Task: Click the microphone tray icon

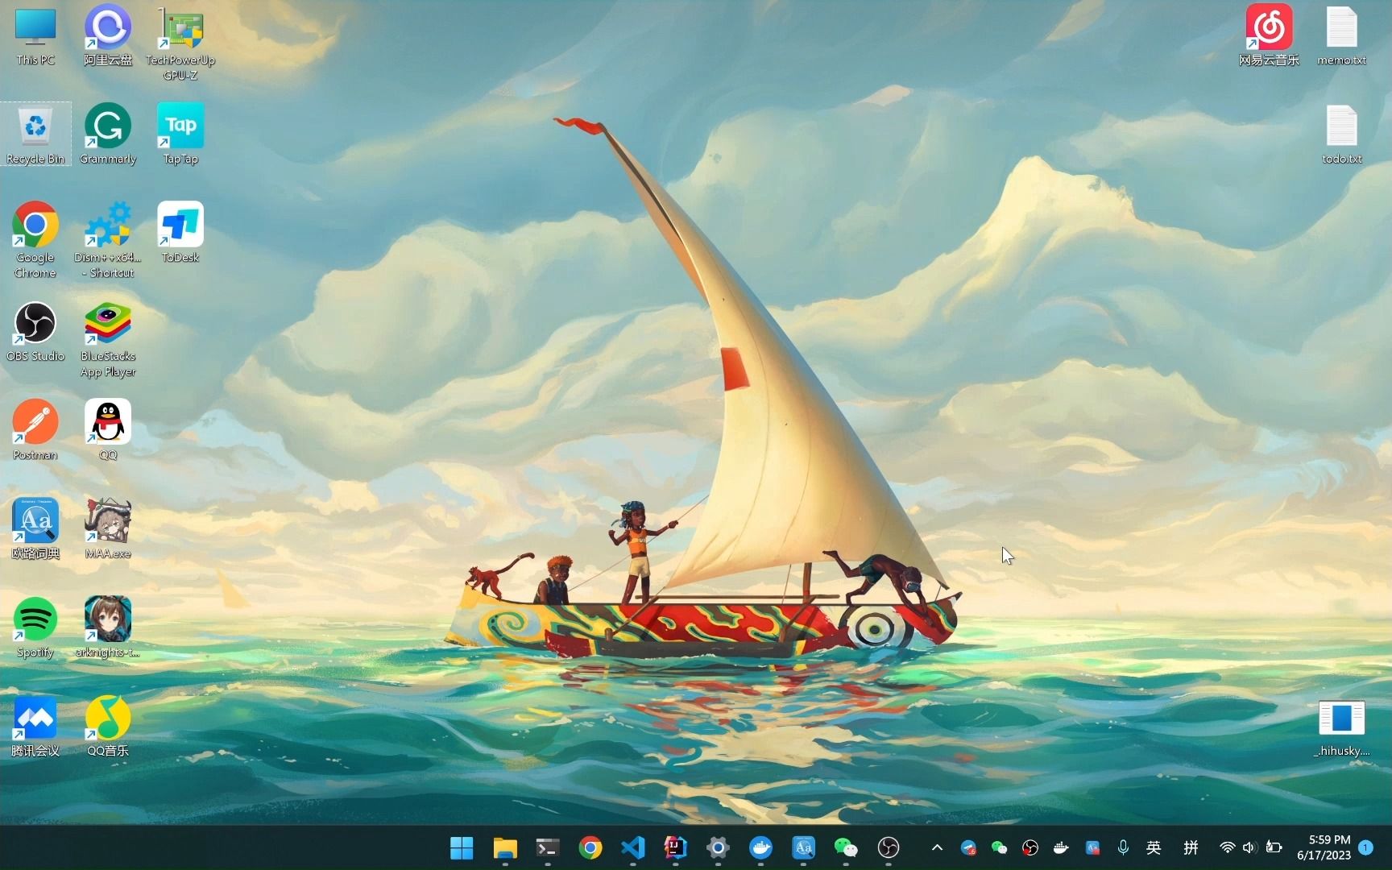Action: pyautogui.click(x=1123, y=847)
